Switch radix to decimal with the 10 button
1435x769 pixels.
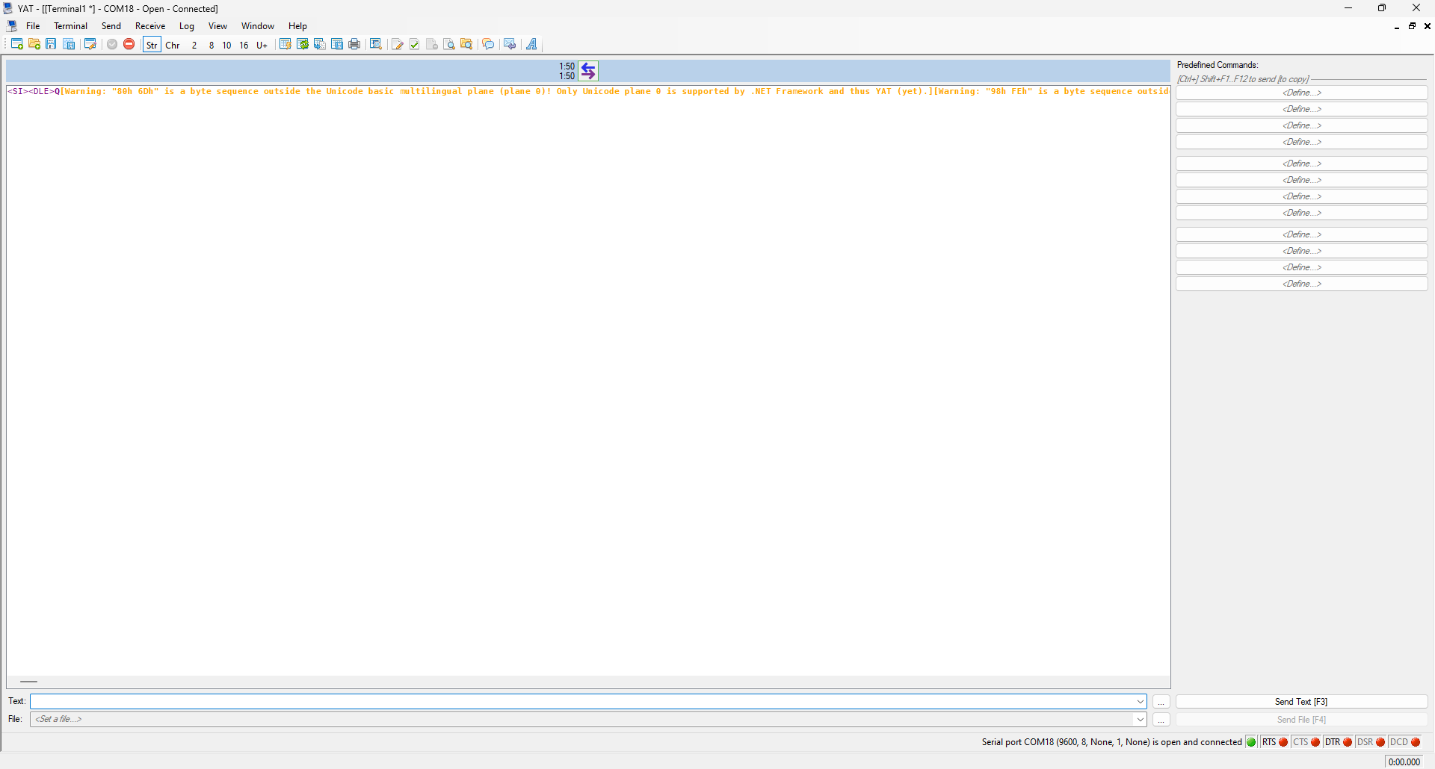click(x=227, y=45)
